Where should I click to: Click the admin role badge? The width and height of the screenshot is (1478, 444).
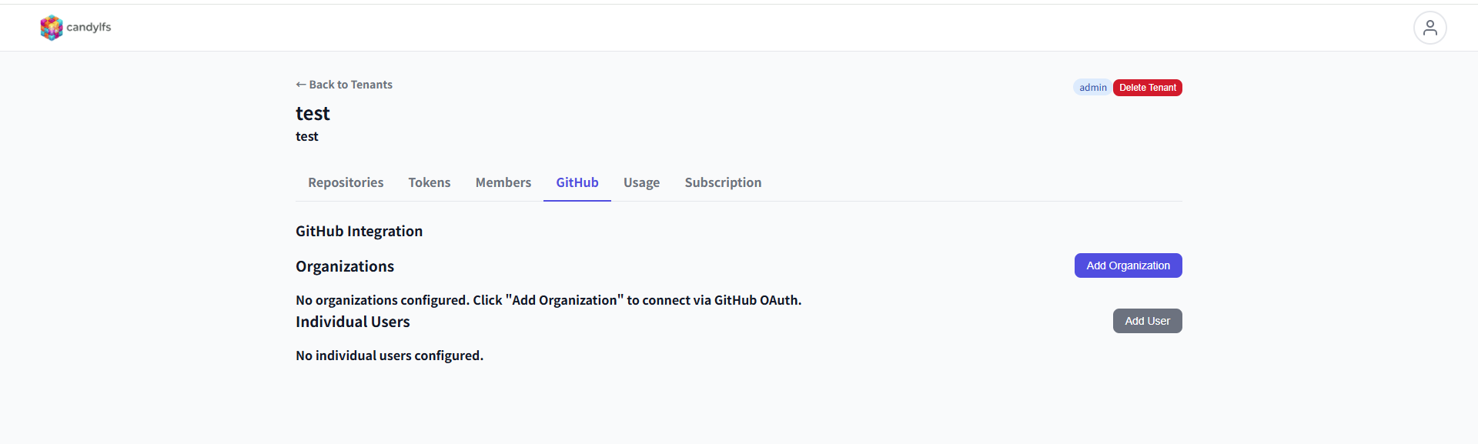coord(1092,88)
